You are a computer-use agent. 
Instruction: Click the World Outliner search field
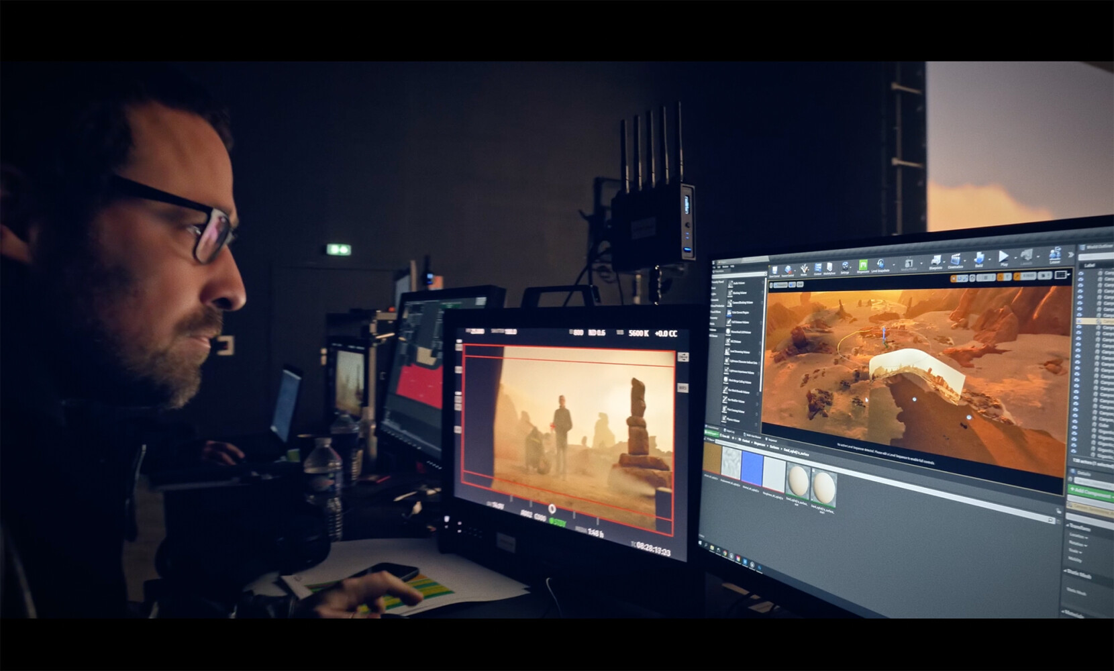(x=1097, y=256)
